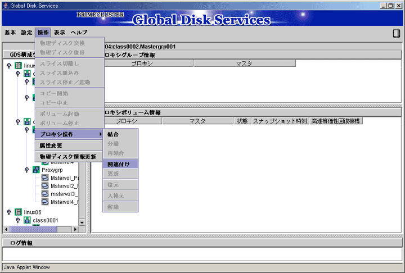Click the Mstervol2_ volume icon
Screen dimensions: 405x273
coord(45,186)
